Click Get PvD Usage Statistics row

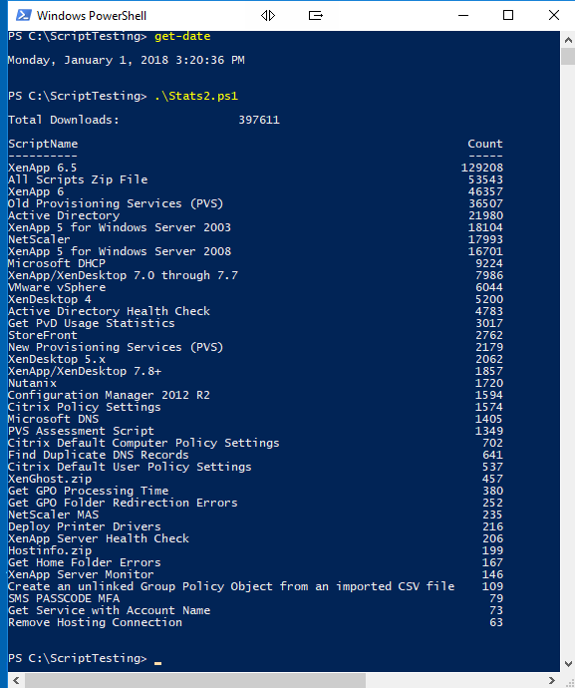click(255, 323)
